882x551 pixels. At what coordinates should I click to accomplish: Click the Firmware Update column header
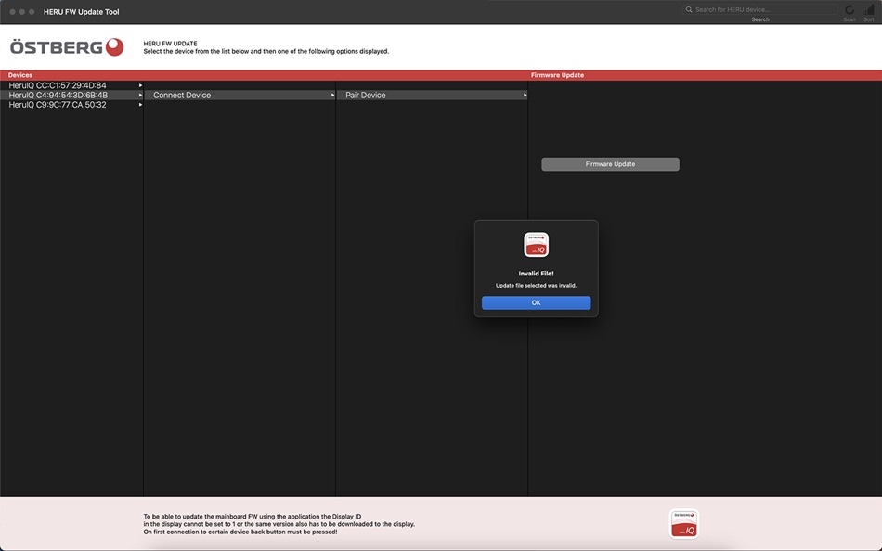(x=557, y=75)
